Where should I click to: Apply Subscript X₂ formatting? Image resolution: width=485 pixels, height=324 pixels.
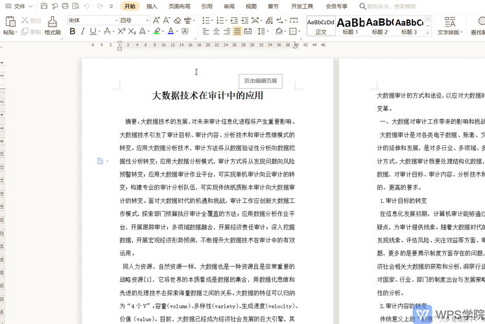pyautogui.click(x=132, y=31)
